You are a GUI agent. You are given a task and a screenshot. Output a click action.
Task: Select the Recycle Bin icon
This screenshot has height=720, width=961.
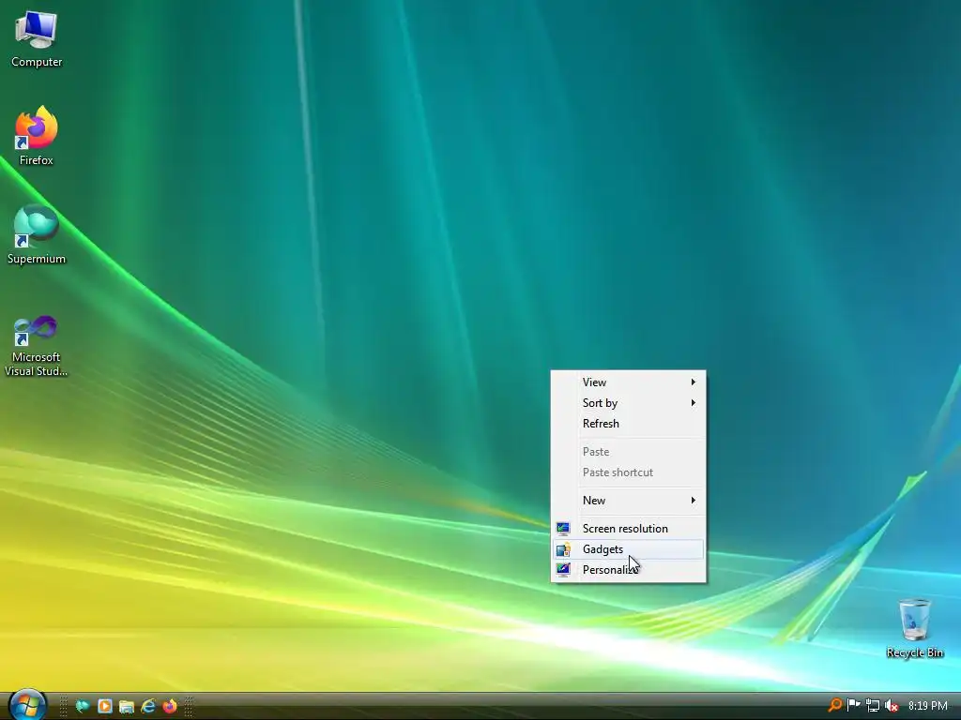pos(914,628)
